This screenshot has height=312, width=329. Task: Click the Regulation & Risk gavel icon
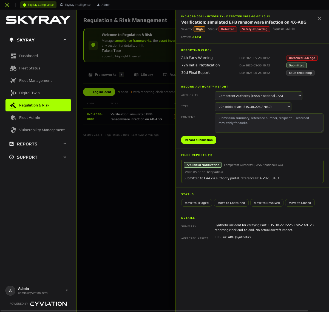coord(13,105)
